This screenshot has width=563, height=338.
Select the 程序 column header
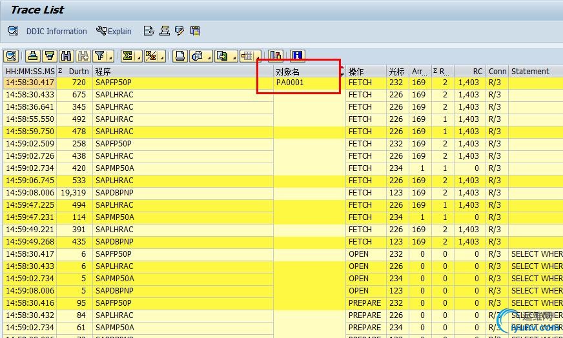pos(183,72)
